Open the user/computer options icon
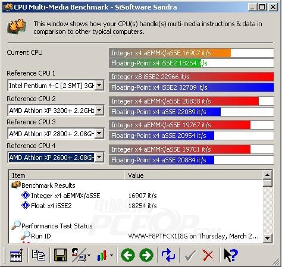 [x=79, y=255]
